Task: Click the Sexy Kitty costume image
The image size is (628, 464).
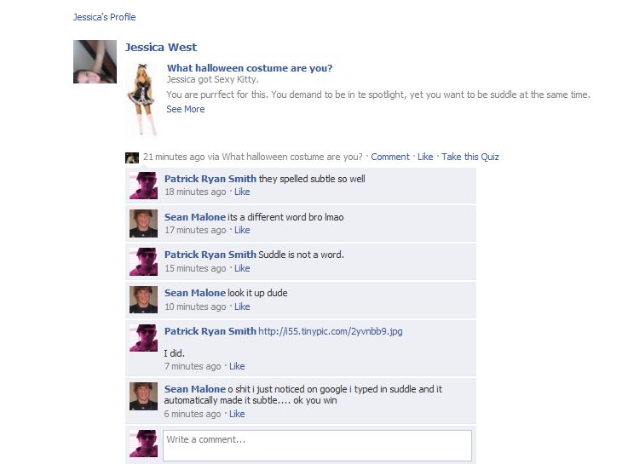Action: click(141, 100)
